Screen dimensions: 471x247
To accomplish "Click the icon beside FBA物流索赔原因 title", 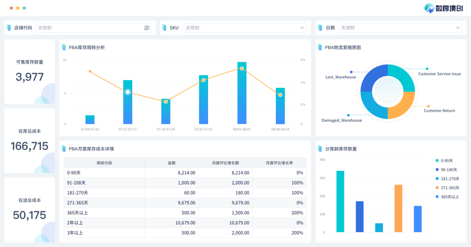I will tap(320, 47).
